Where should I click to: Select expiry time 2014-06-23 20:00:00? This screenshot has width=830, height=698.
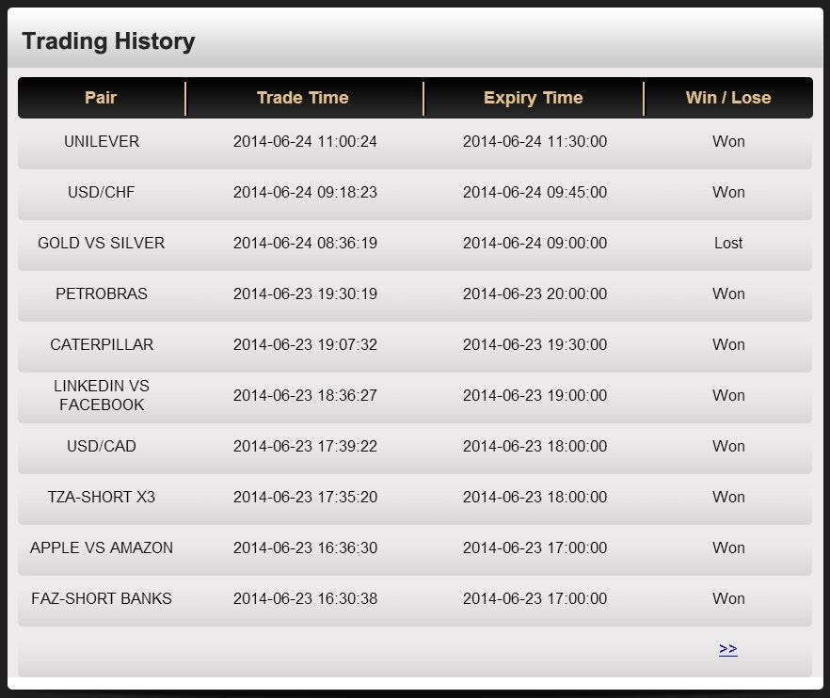coord(535,293)
